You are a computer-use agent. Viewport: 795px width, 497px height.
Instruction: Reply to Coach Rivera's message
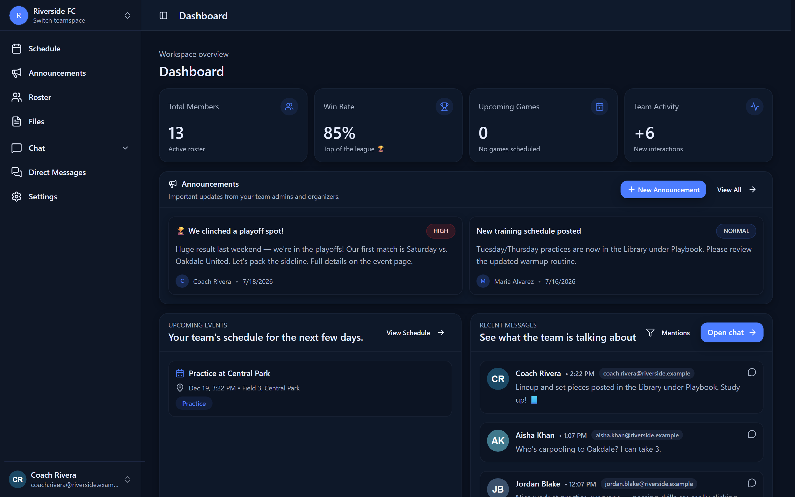pos(752,372)
